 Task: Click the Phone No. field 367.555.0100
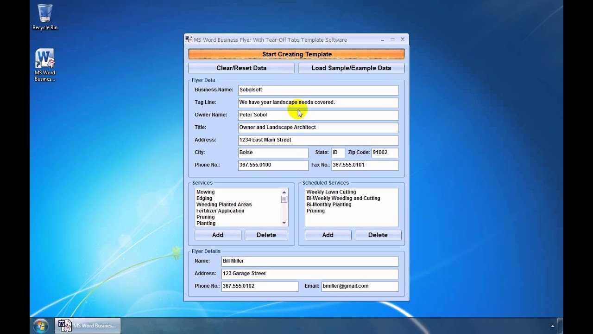[273, 165]
